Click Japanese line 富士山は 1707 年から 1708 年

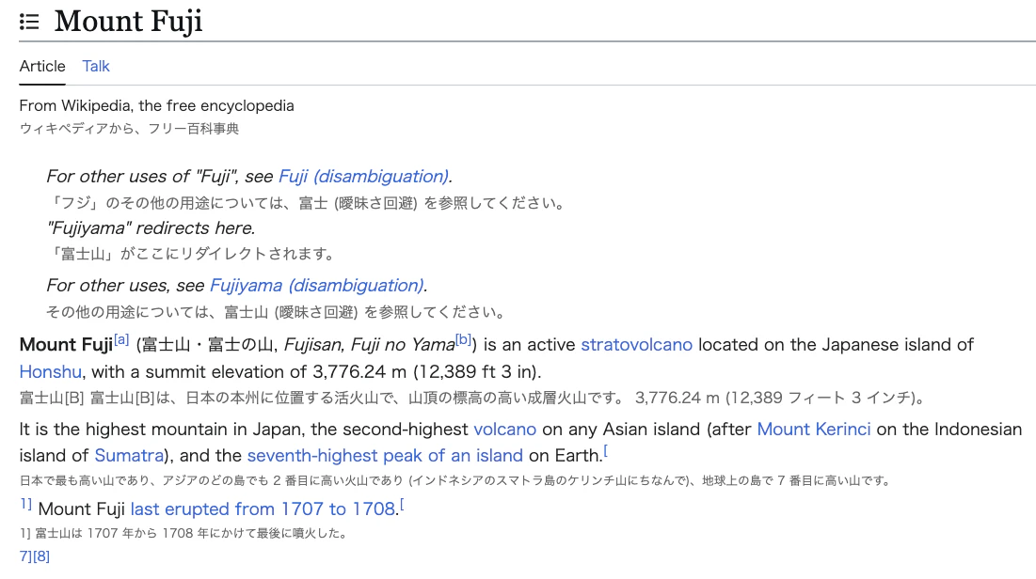point(183,534)
